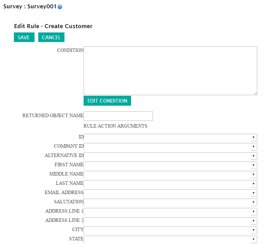Expand the Address Line 1 dropdown
The width and height of the screenshot is (264, 245).
coord(170,212)
